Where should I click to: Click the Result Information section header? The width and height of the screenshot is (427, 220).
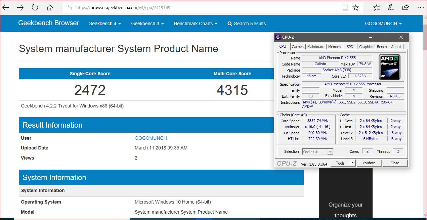click(x=146, y=125)
